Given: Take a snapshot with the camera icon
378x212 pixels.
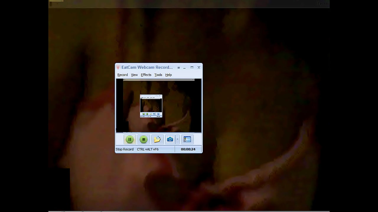Looking at the screenshot, I should point(170,139).
